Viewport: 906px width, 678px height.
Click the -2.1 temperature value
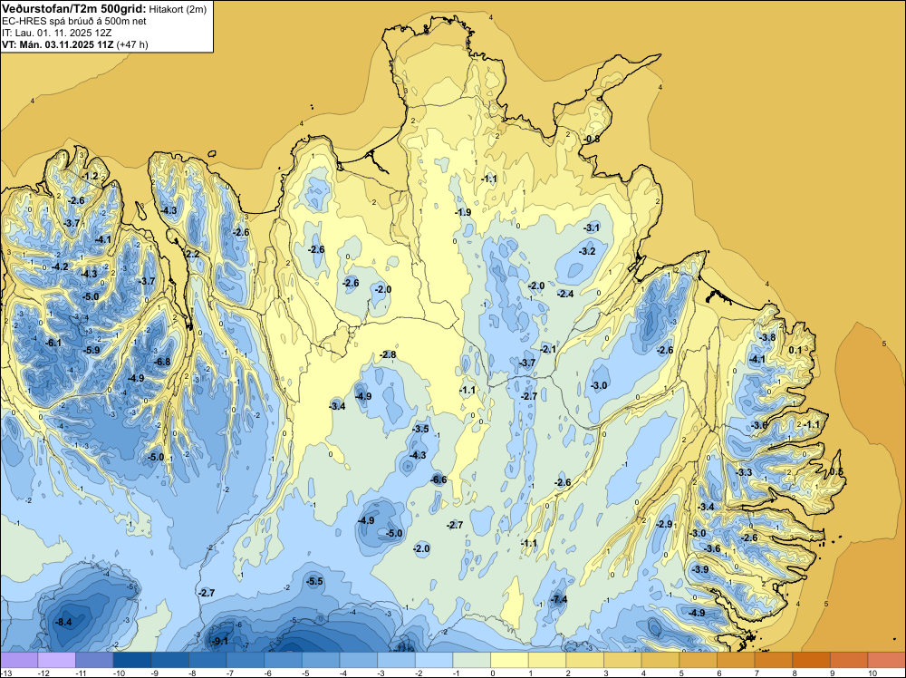tap(548, 349)
